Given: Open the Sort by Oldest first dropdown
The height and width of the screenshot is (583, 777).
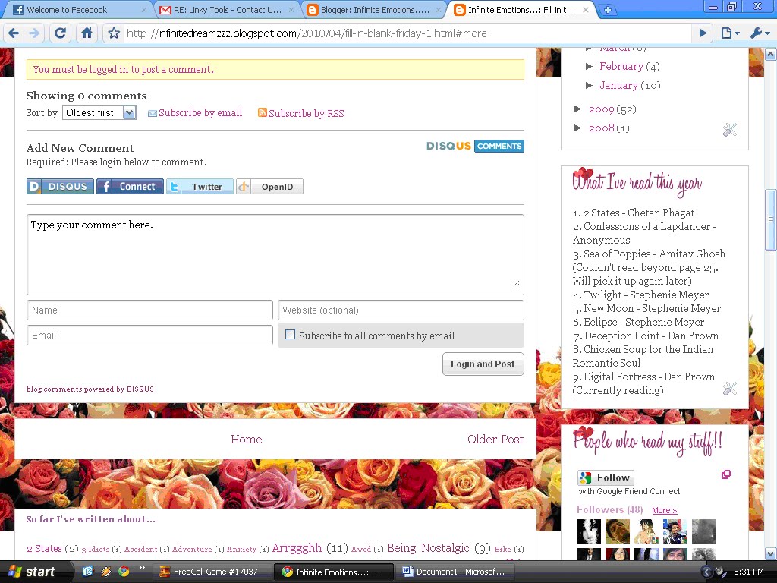Looking at the screenshot, I should click(99, 112).
